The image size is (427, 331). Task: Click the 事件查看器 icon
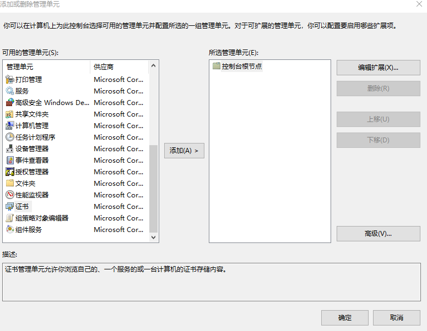click(x=10, y=161)
